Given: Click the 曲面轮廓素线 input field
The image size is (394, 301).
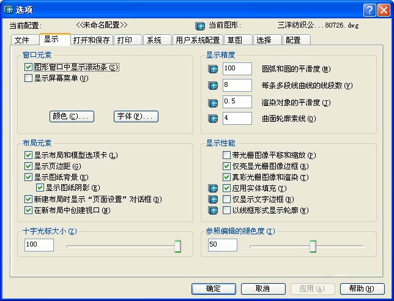Looking at the screenshot, I should coord(237,118).
